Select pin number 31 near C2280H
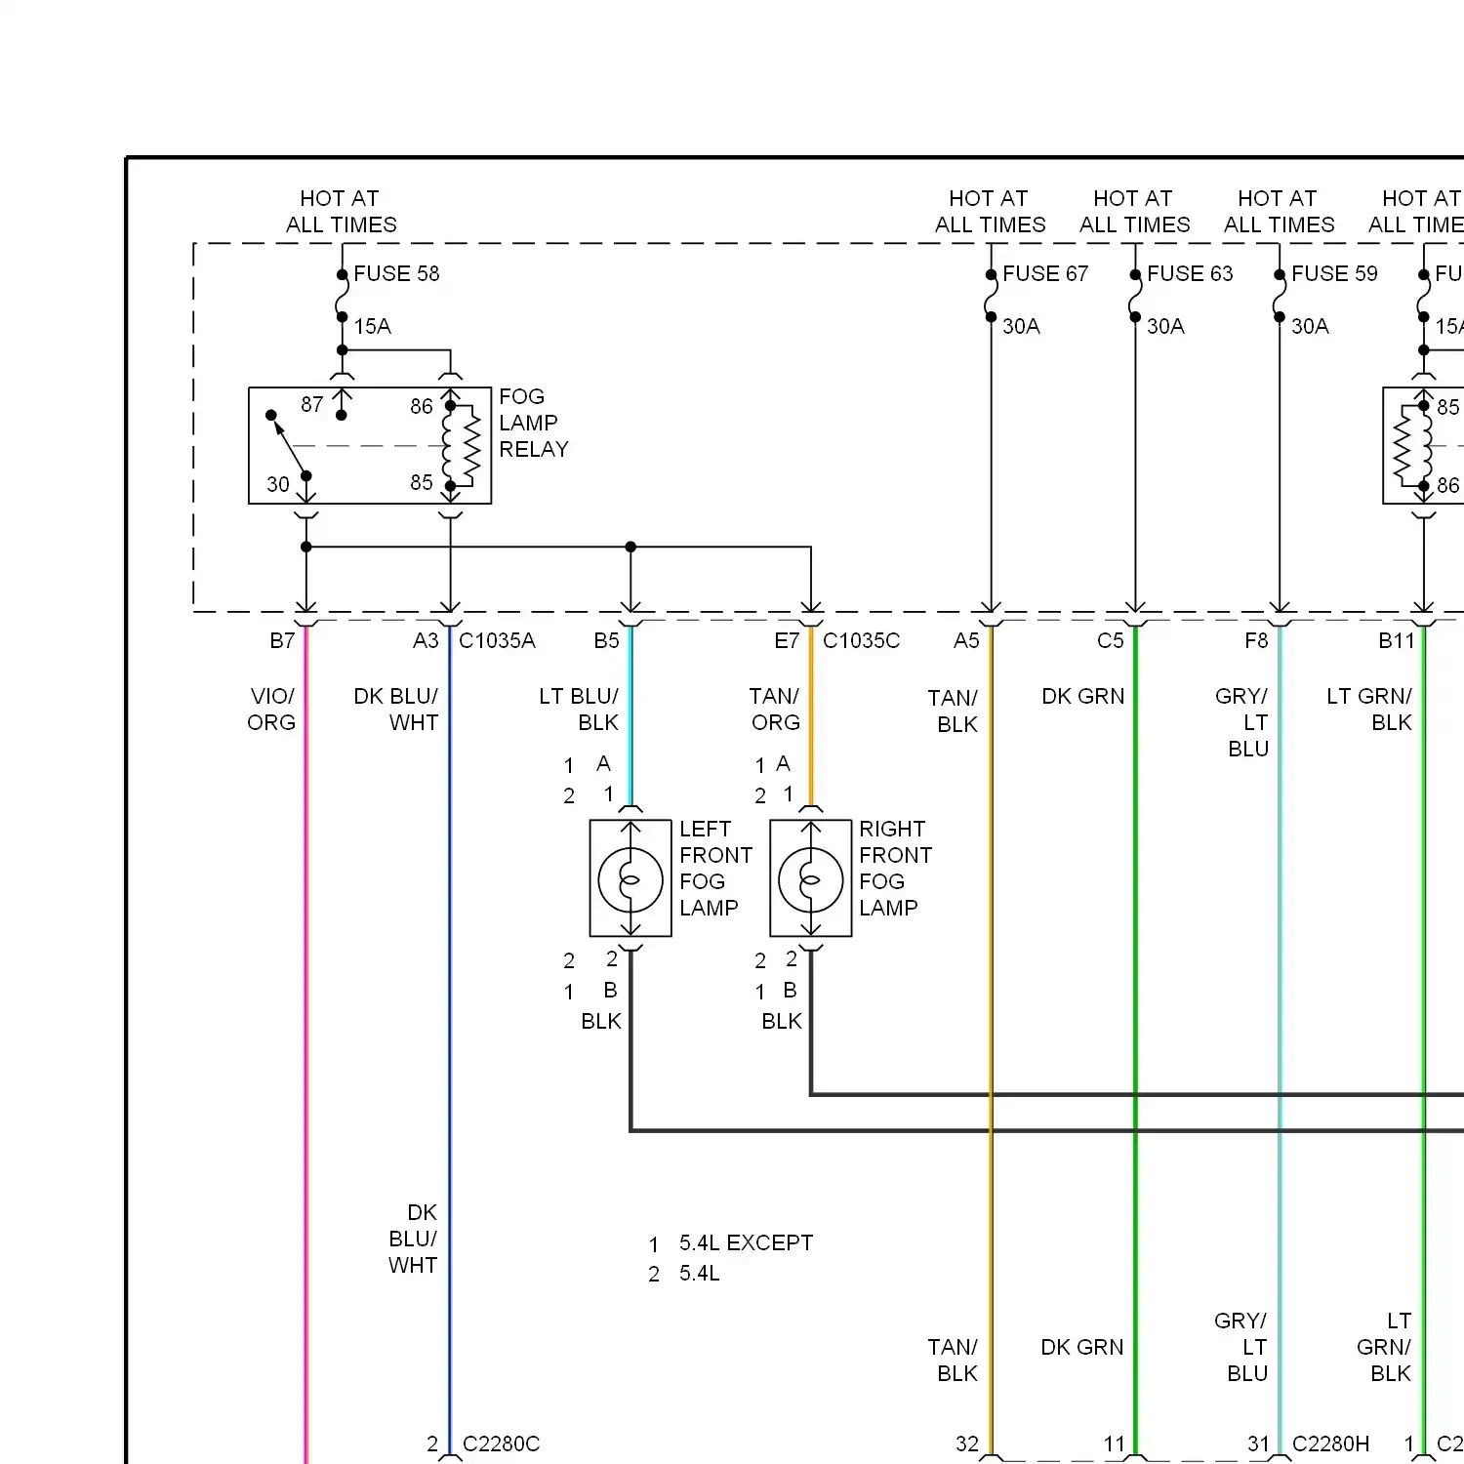Screen dimensions: 1464x1464 pos(1259,1444)
